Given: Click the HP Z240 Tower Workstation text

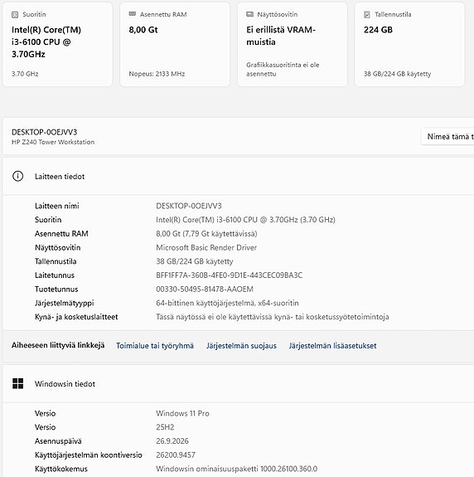Looking at the screenshot, I should pos(53,142).
